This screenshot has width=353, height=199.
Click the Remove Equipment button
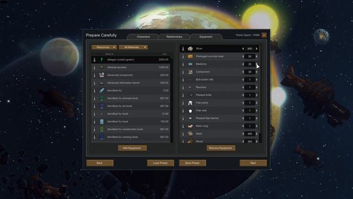[x=221, y=148]
